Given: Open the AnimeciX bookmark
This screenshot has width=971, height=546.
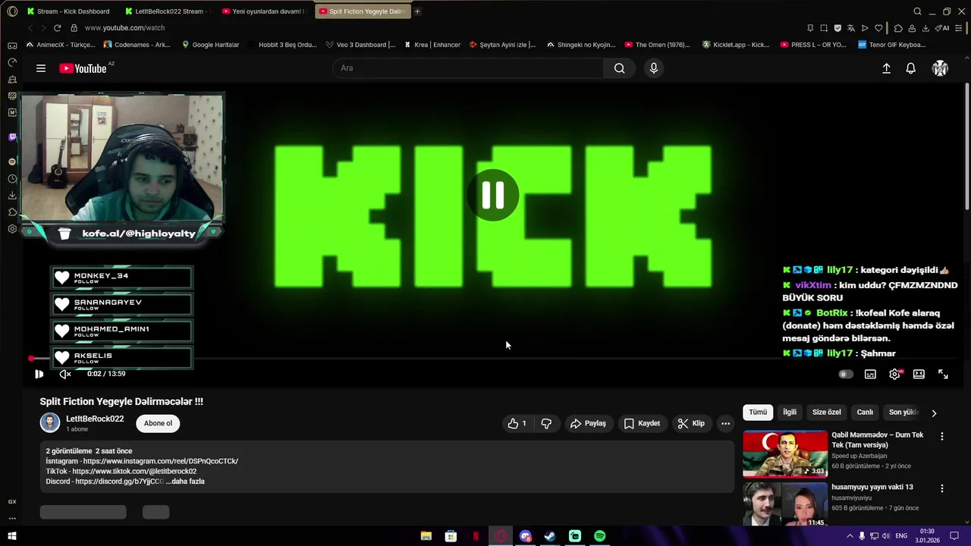Looking at the screenshot, I should 60,45.
